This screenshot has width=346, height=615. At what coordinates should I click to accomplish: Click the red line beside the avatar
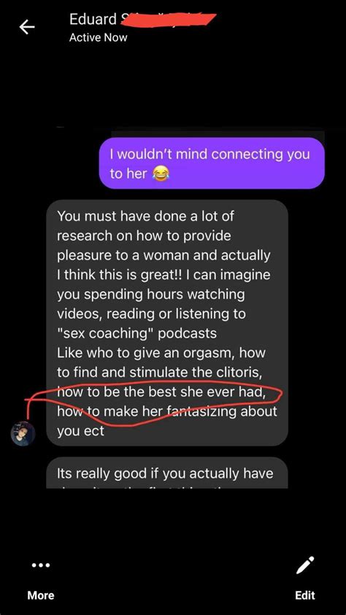coord(28,409)
